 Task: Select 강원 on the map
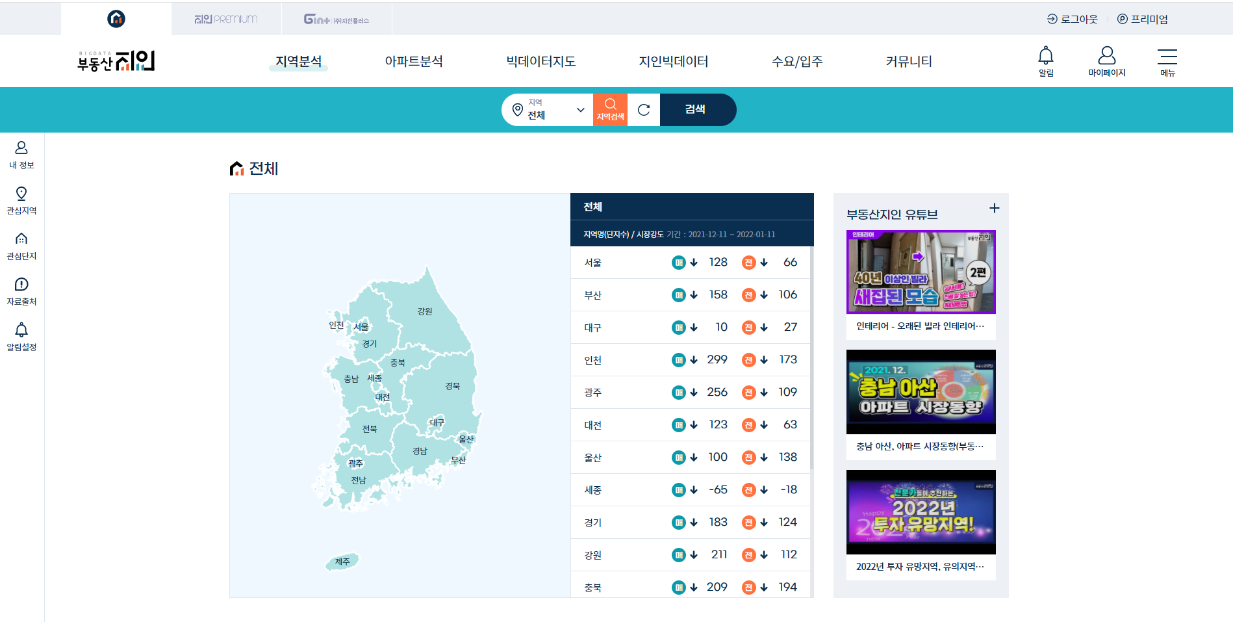[x=425, y=311]
